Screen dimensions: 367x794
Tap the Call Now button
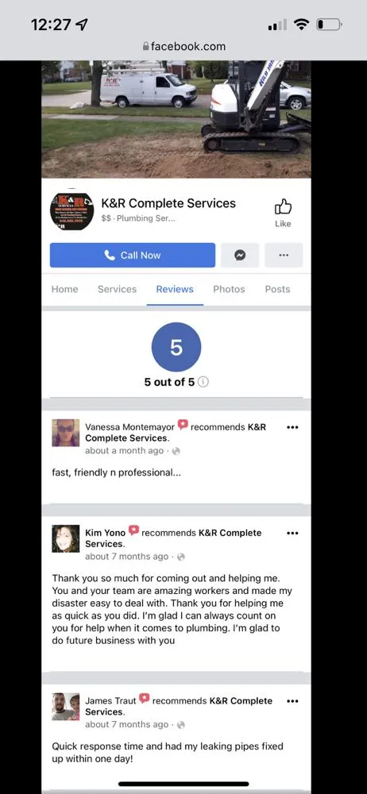133,255
